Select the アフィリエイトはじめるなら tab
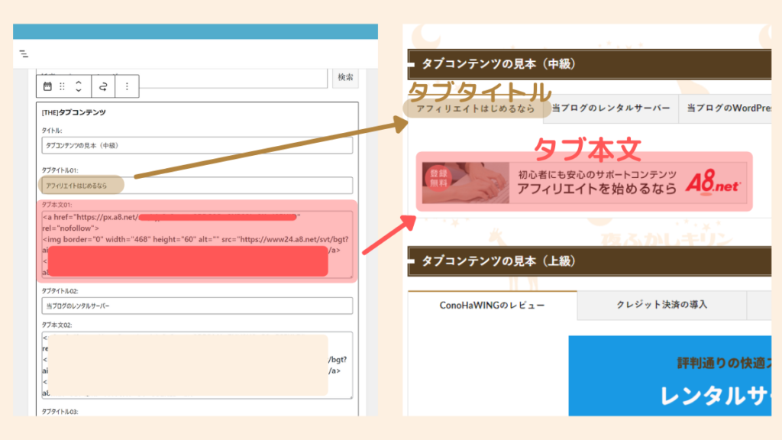This screenshot has height=440, width=782. 475,108
